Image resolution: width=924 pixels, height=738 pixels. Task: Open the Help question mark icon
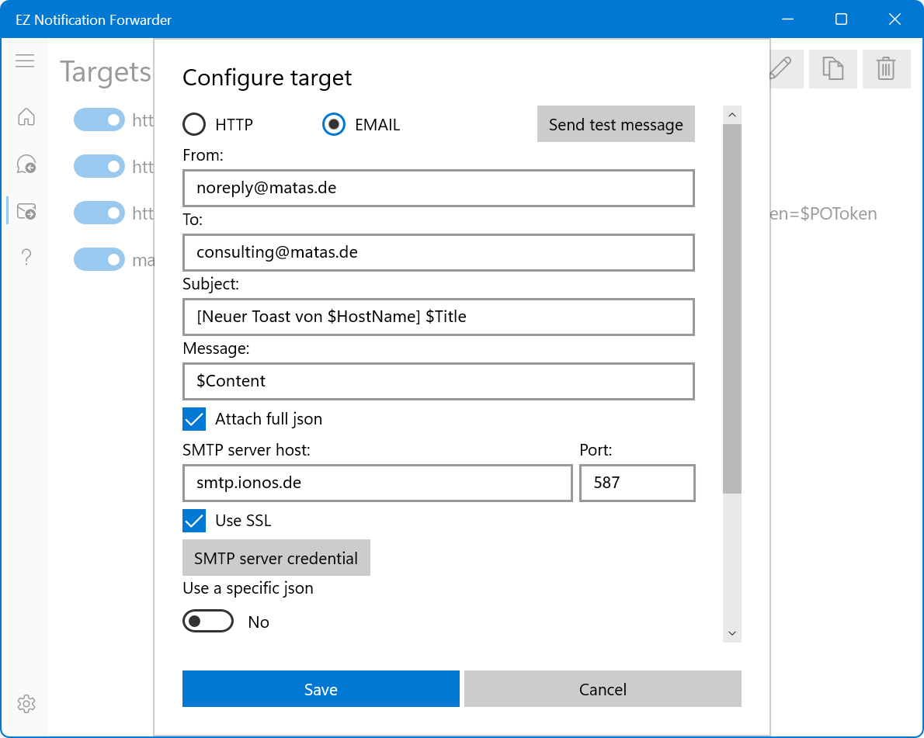(26, 258)
